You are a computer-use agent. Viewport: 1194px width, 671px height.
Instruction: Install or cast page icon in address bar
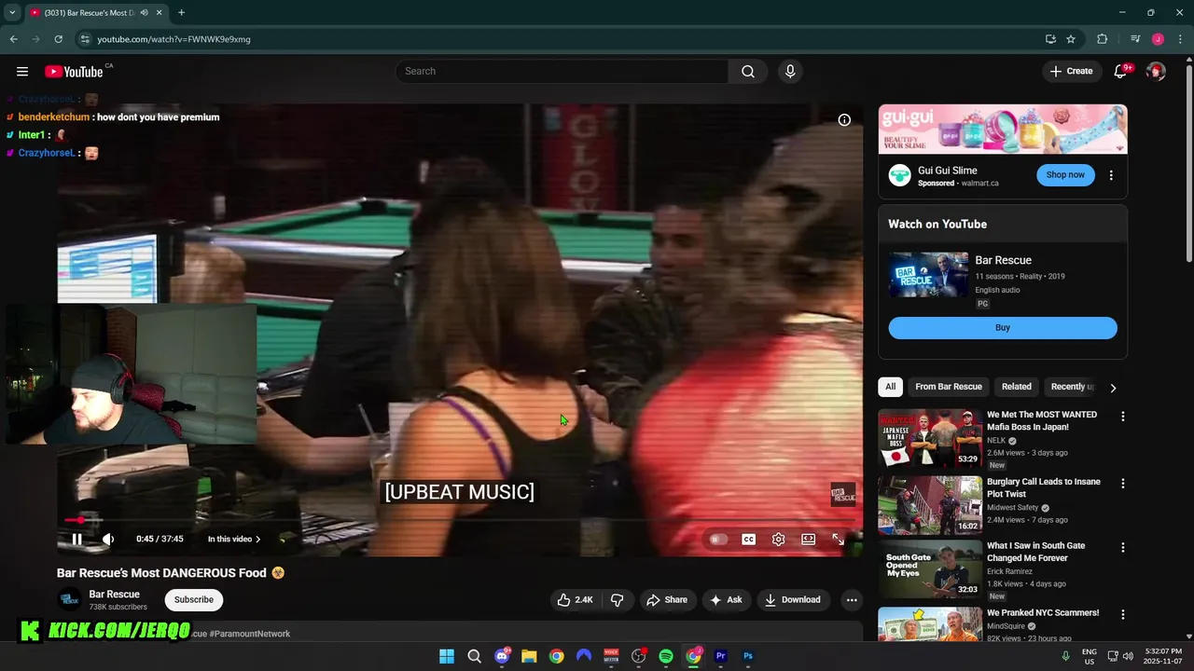point(1050,39)
